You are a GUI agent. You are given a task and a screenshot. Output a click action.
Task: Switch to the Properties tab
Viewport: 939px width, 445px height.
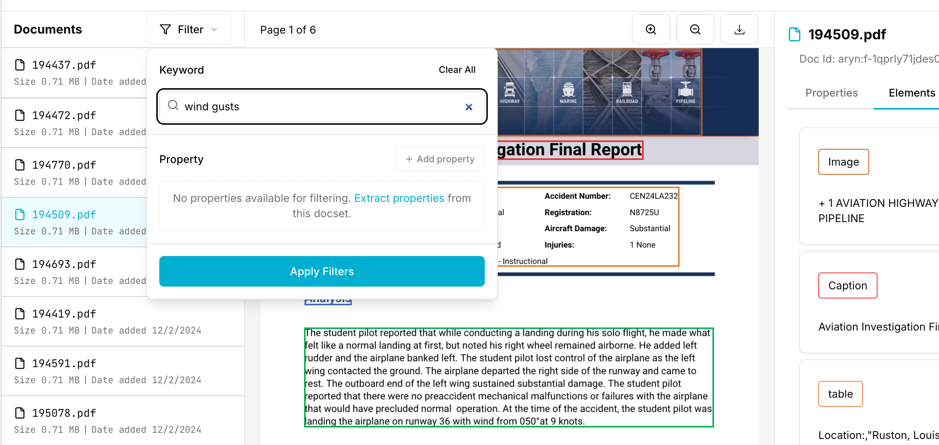coord(831,93)
